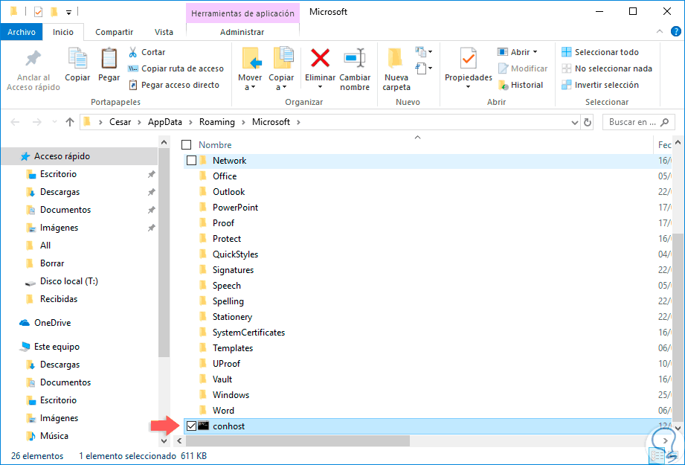Open Propiedades checkmark icon

[x=469, y=58]
